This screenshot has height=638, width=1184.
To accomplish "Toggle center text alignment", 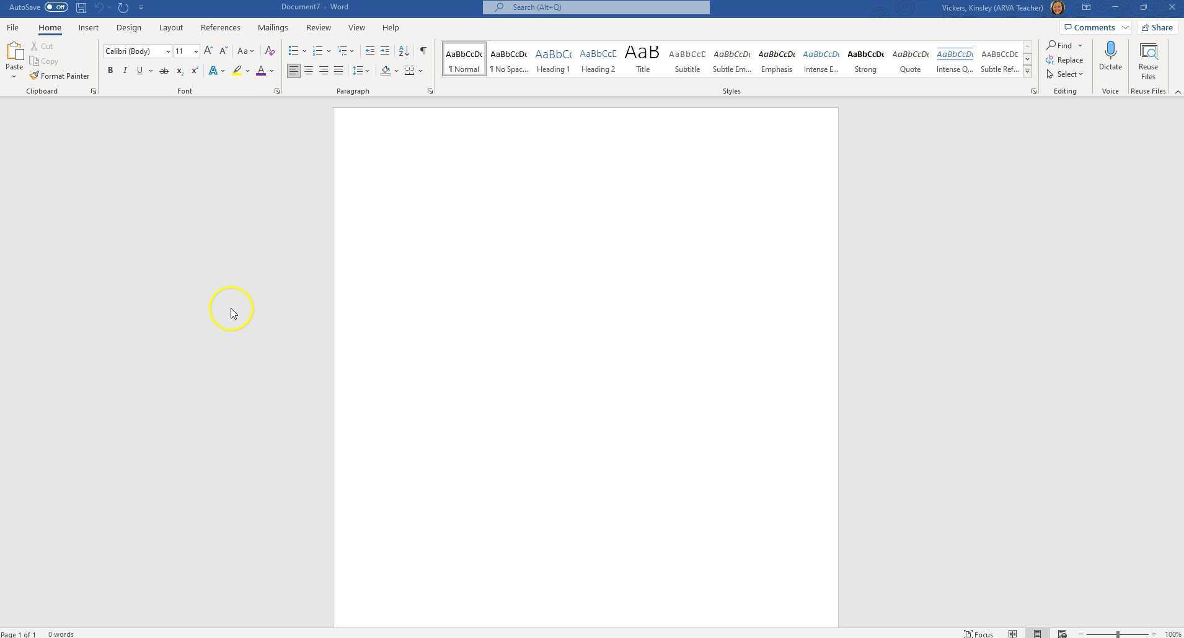I will point(308,71).
